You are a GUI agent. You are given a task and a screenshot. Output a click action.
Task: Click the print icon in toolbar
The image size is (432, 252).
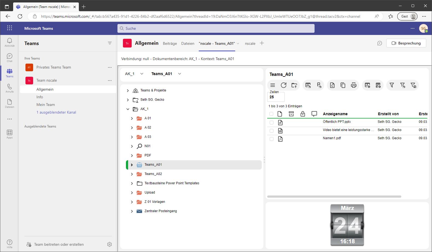(x=354, y=85)
